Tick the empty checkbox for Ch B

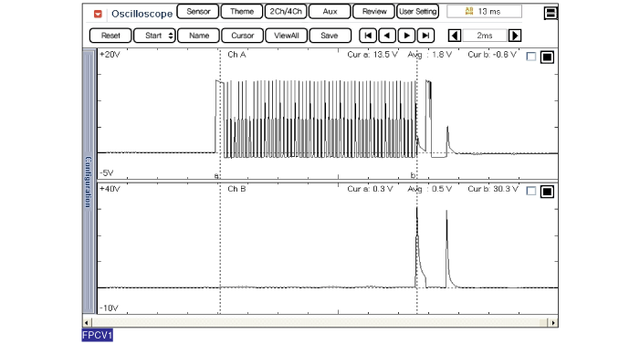point(531,191)
